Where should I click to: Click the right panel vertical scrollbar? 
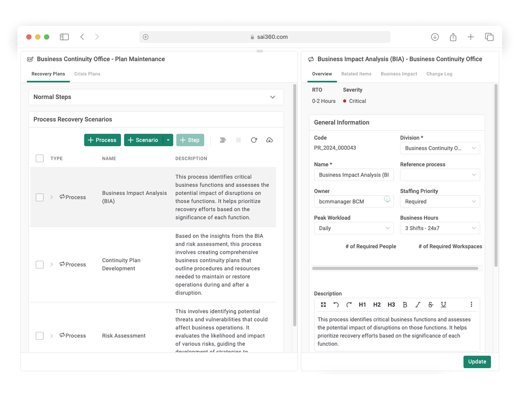pyautogui.click(x=496, y=175)
